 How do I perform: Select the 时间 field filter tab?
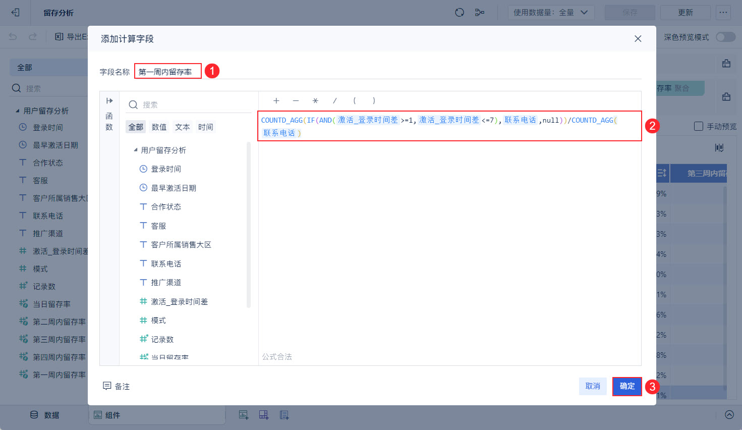tap(206, 127)
